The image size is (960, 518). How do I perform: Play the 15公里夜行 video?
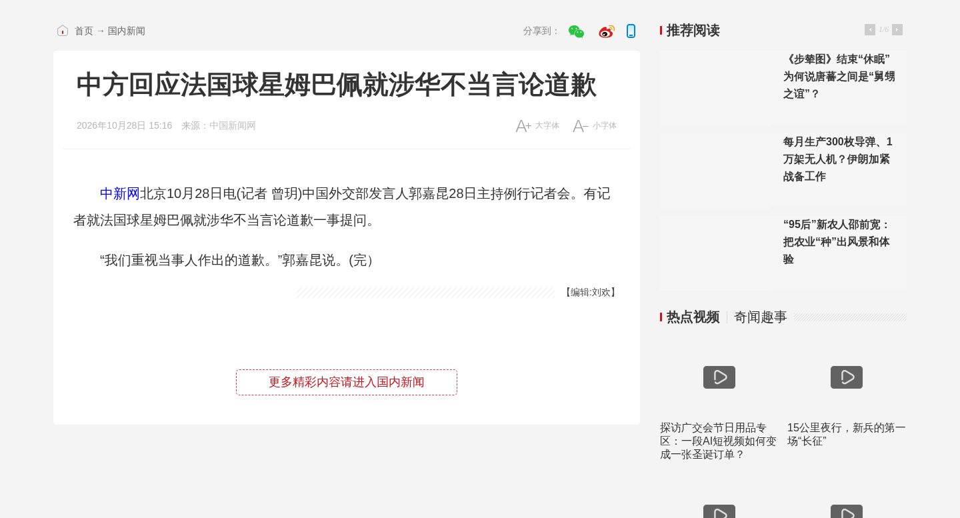click(x=847, y=377)
